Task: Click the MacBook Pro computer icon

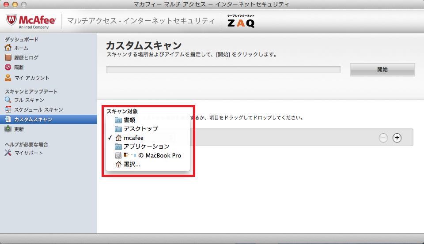Action: tap(118, 155)
